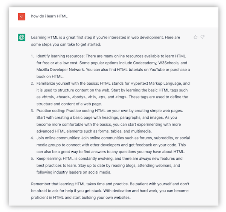Click 'Mozilla Developer Network' text

tap(60, 70)
